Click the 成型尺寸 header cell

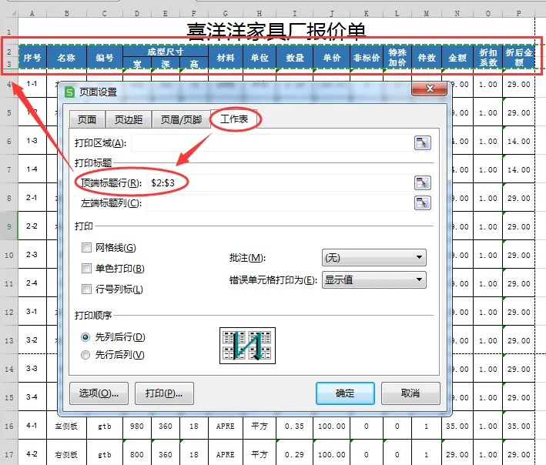point(166,51)
